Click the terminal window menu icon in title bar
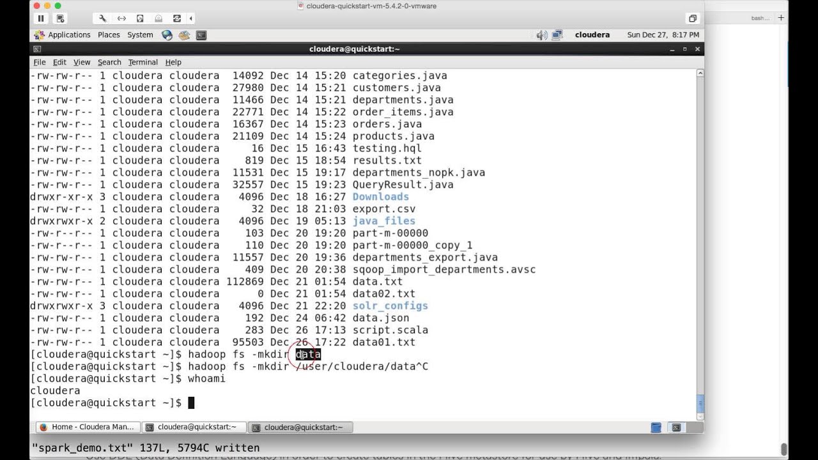Image resolution: width=818 pixels, height=460 pixels. 37,49
